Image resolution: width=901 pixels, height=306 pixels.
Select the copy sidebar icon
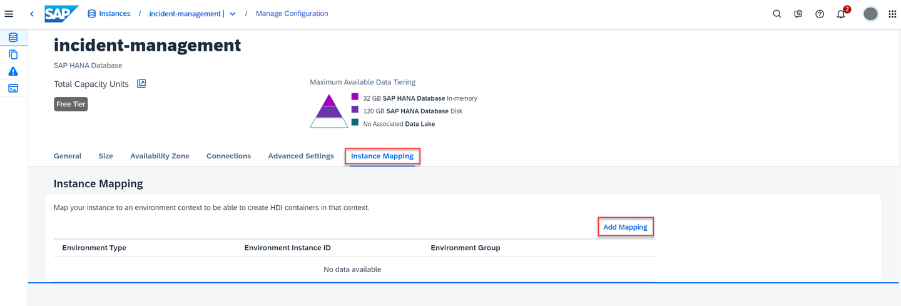pos(13,54)
